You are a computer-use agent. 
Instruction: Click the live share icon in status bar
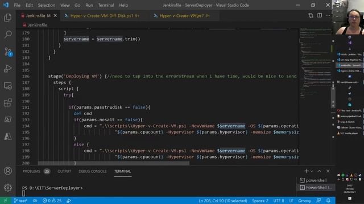click(68, 201)
